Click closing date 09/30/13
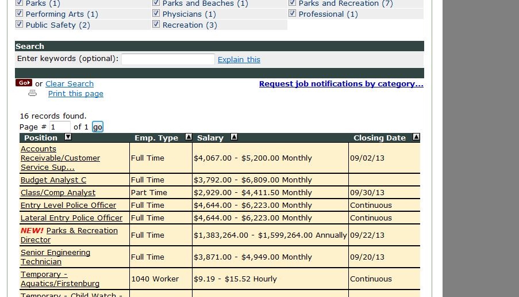Viewport: 519px width, 297px height. (367, 193)
